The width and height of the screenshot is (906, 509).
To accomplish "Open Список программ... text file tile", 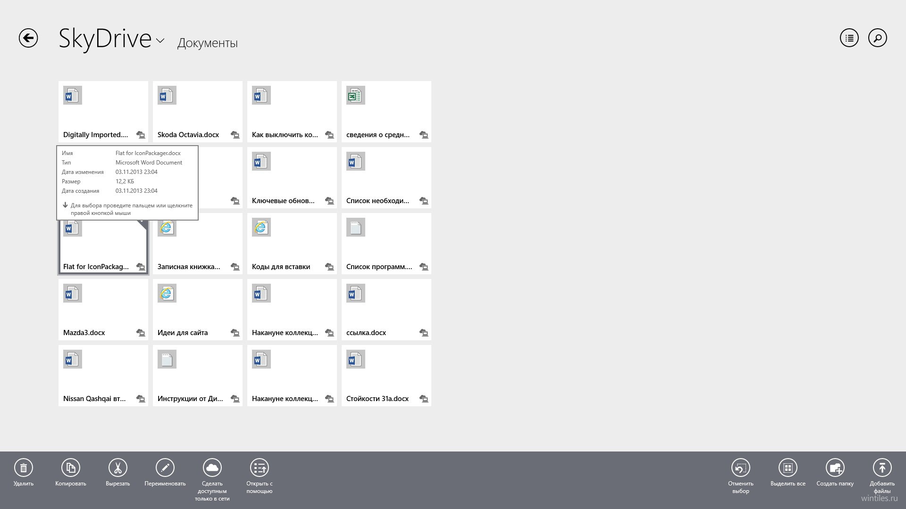I will click(x=386, y=244).
